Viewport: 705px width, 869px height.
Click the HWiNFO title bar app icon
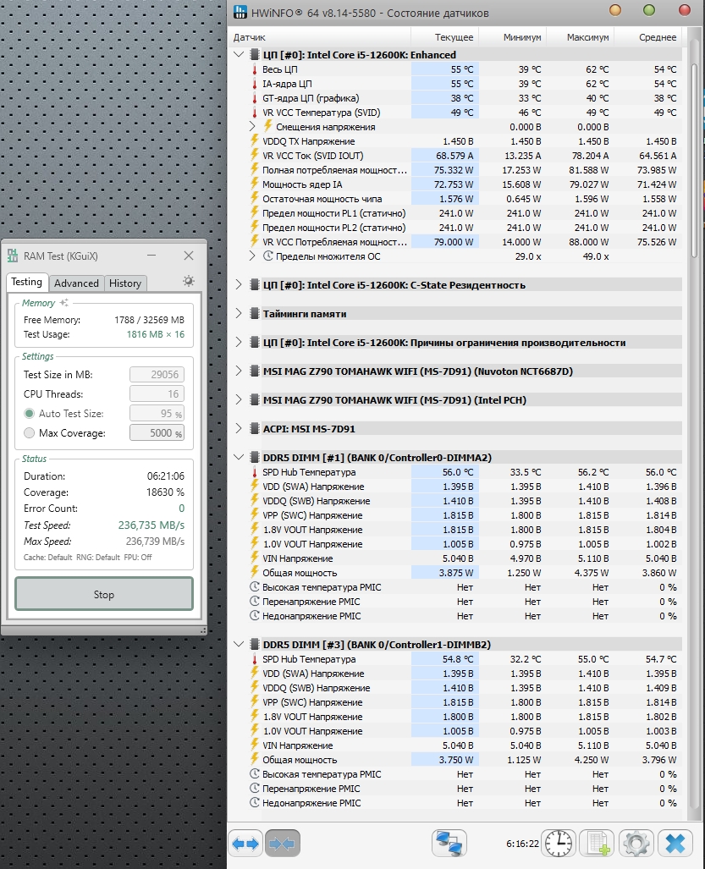point(240,12)
